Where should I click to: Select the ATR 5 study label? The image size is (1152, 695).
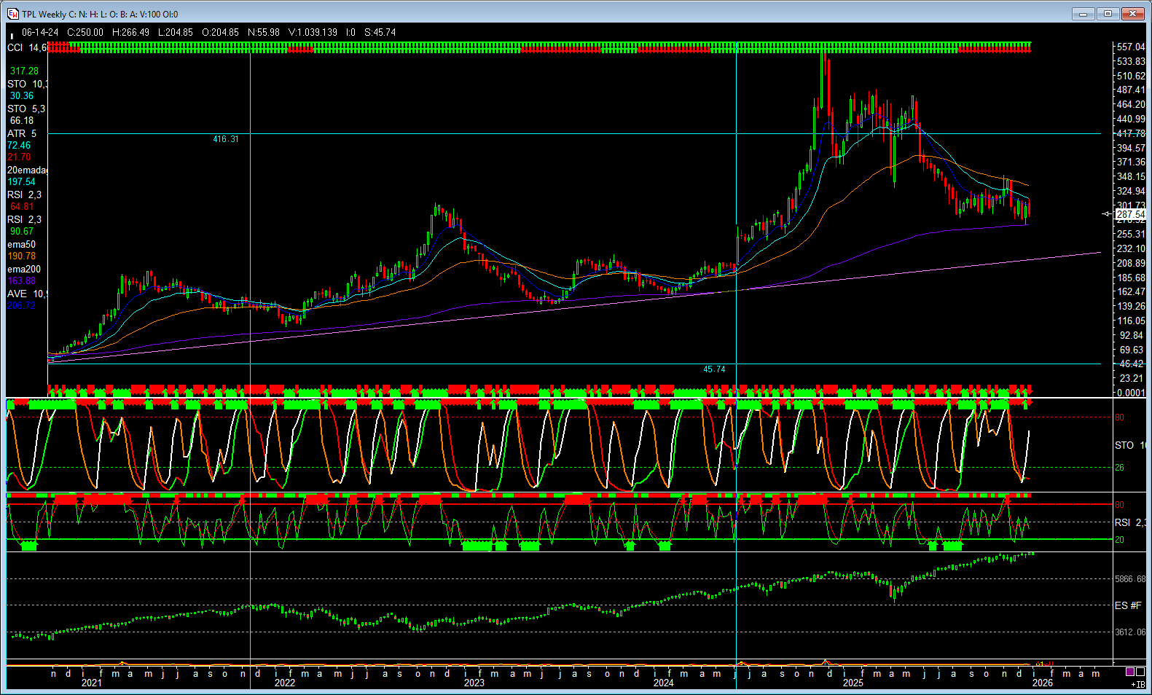pos(22,133)
